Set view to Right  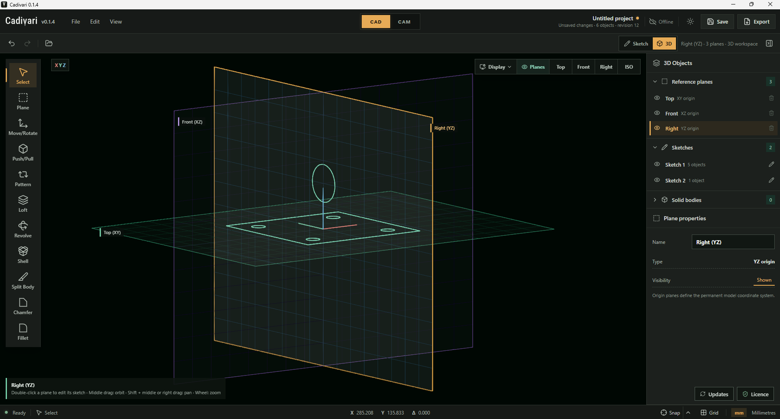point(606,67)
